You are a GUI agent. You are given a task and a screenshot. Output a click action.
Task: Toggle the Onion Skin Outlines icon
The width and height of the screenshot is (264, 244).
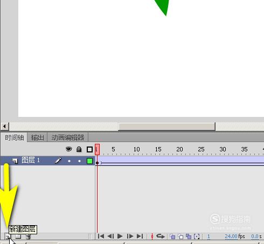(x=180, y=236)
